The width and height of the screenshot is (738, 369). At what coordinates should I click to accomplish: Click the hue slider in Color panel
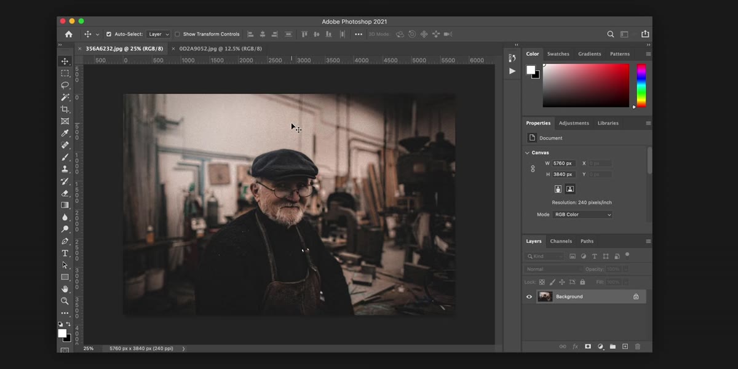641,85
